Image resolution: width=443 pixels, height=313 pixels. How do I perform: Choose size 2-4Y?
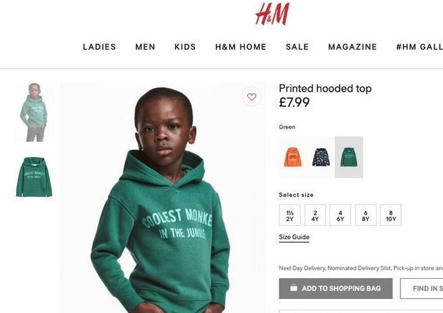(315, 215)
